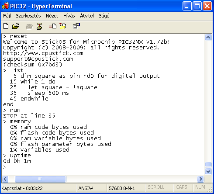
Task: Open the Nézet menu
Action: pos(52,16)
